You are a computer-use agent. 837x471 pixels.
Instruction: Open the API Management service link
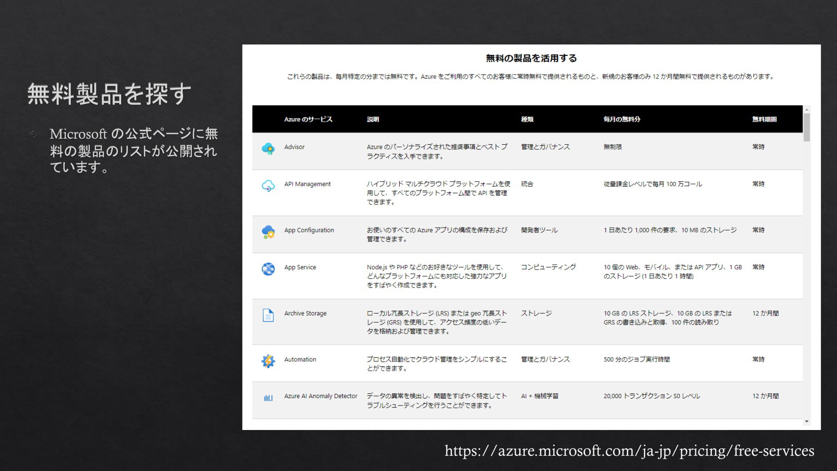pos(307,184)
